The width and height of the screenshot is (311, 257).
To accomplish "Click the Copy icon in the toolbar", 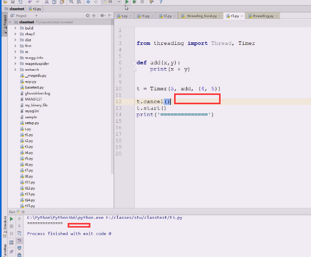I will (x=54, y=2).
